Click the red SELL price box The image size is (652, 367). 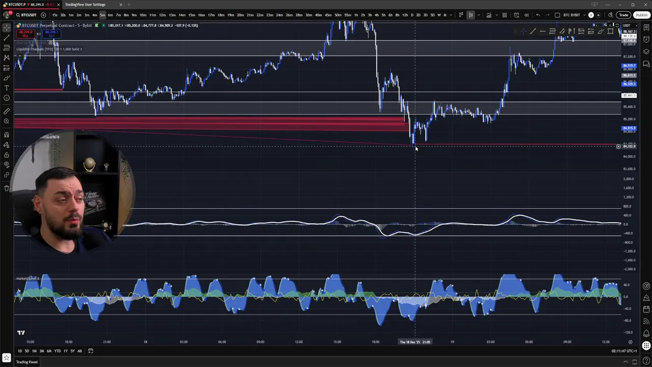pyautogui.click(x=25, y=34)
